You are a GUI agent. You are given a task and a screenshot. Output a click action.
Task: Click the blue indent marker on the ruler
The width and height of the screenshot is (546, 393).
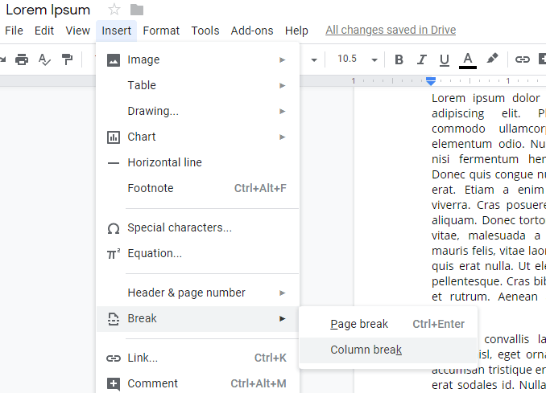431,81
